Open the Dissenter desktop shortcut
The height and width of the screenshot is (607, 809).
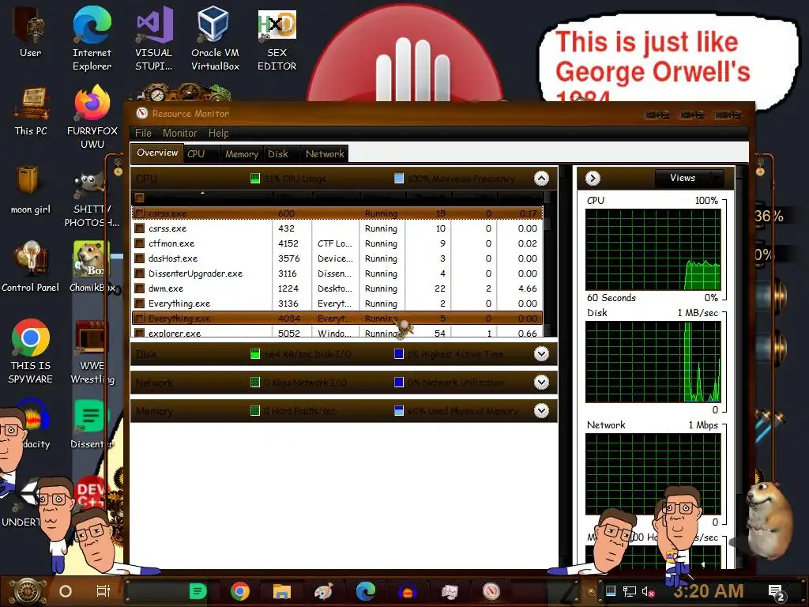[x=92, y=424]
